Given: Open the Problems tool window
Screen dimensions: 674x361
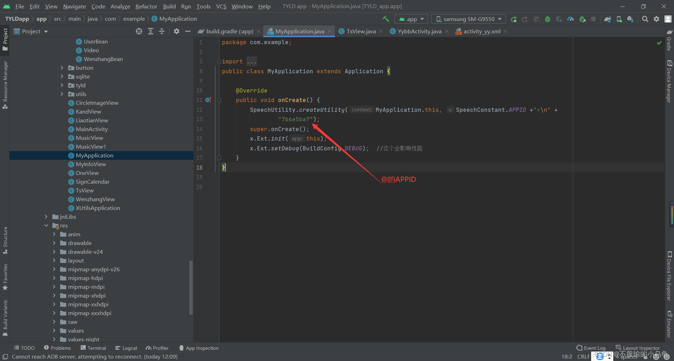Looking at the screenshot, I should (x=57, y=348).
